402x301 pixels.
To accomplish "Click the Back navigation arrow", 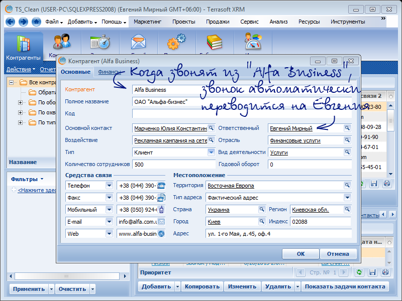I will [x=10, y=22].
